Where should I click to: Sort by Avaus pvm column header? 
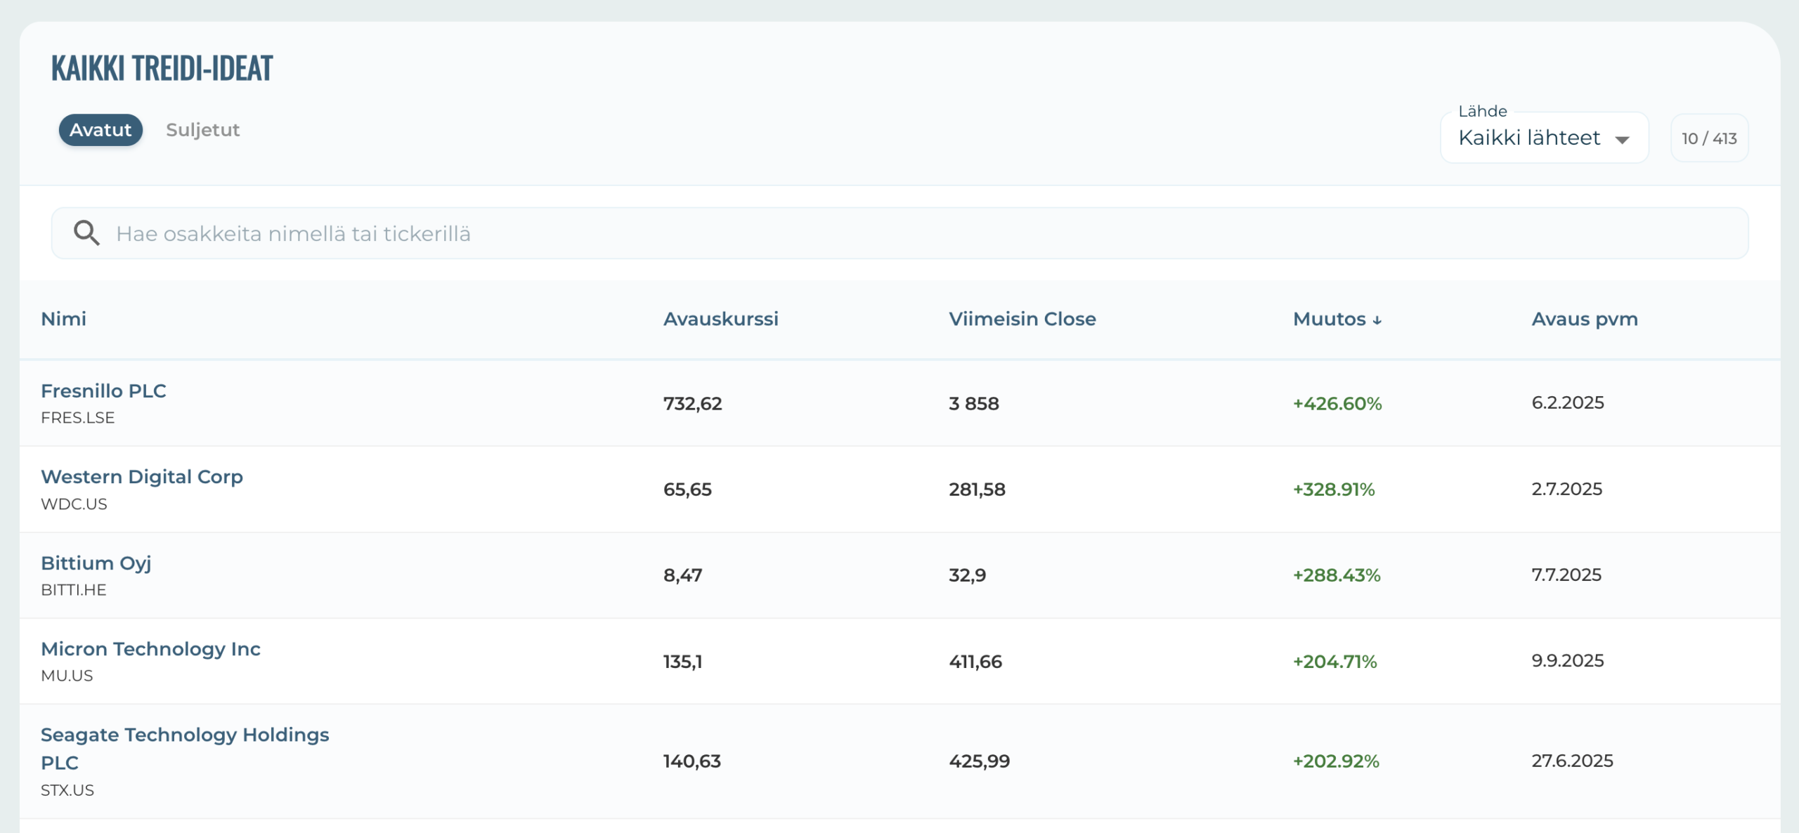pyautogui.click(x=1584, y=319)
